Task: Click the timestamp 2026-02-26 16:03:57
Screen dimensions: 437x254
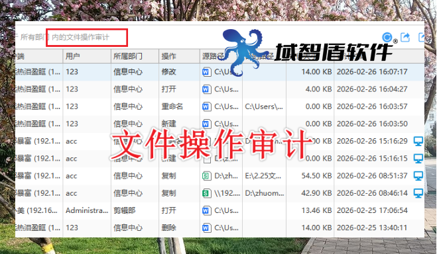Action: pos(372,106)
